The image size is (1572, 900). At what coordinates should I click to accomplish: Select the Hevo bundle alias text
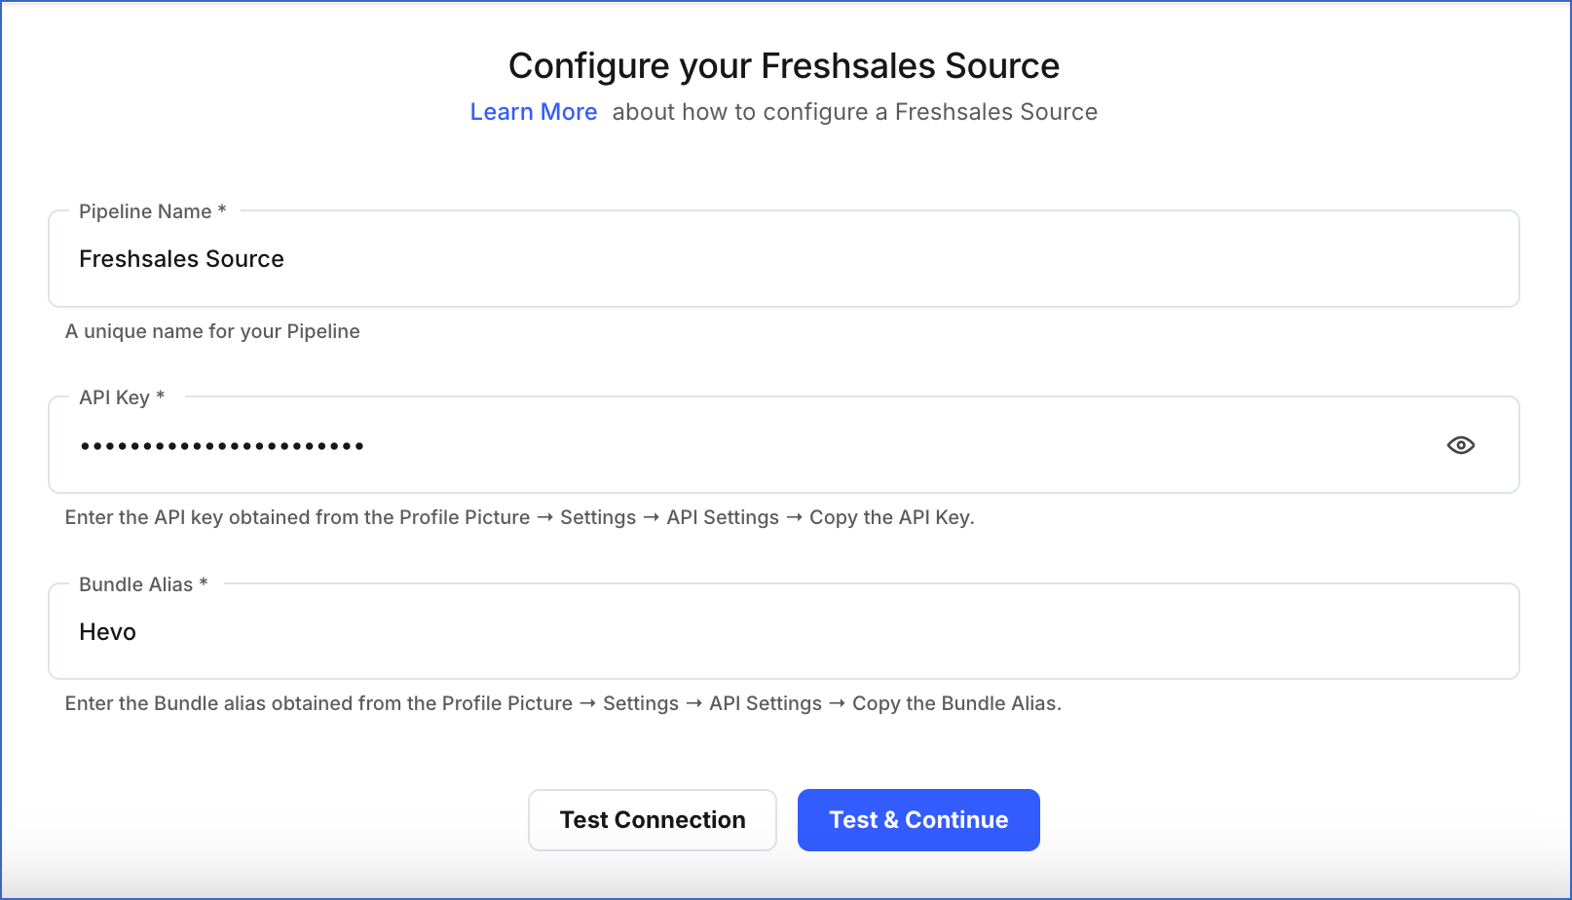(x=107, y=631)
